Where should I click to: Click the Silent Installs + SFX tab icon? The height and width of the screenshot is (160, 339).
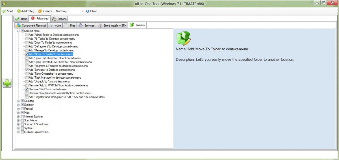point(100,25)
